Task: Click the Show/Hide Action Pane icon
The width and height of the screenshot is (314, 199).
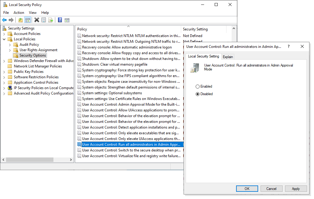Action: pyautogui.click(x=67, y=20)
